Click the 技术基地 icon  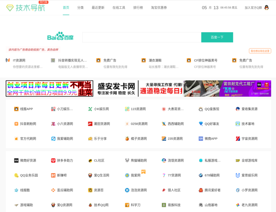[x=238, y=124]
